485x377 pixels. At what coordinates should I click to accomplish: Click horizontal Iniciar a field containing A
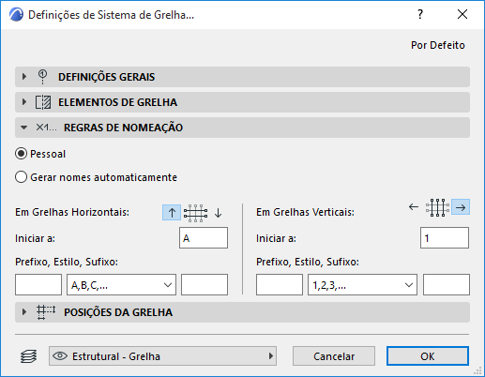pos(204,238)
